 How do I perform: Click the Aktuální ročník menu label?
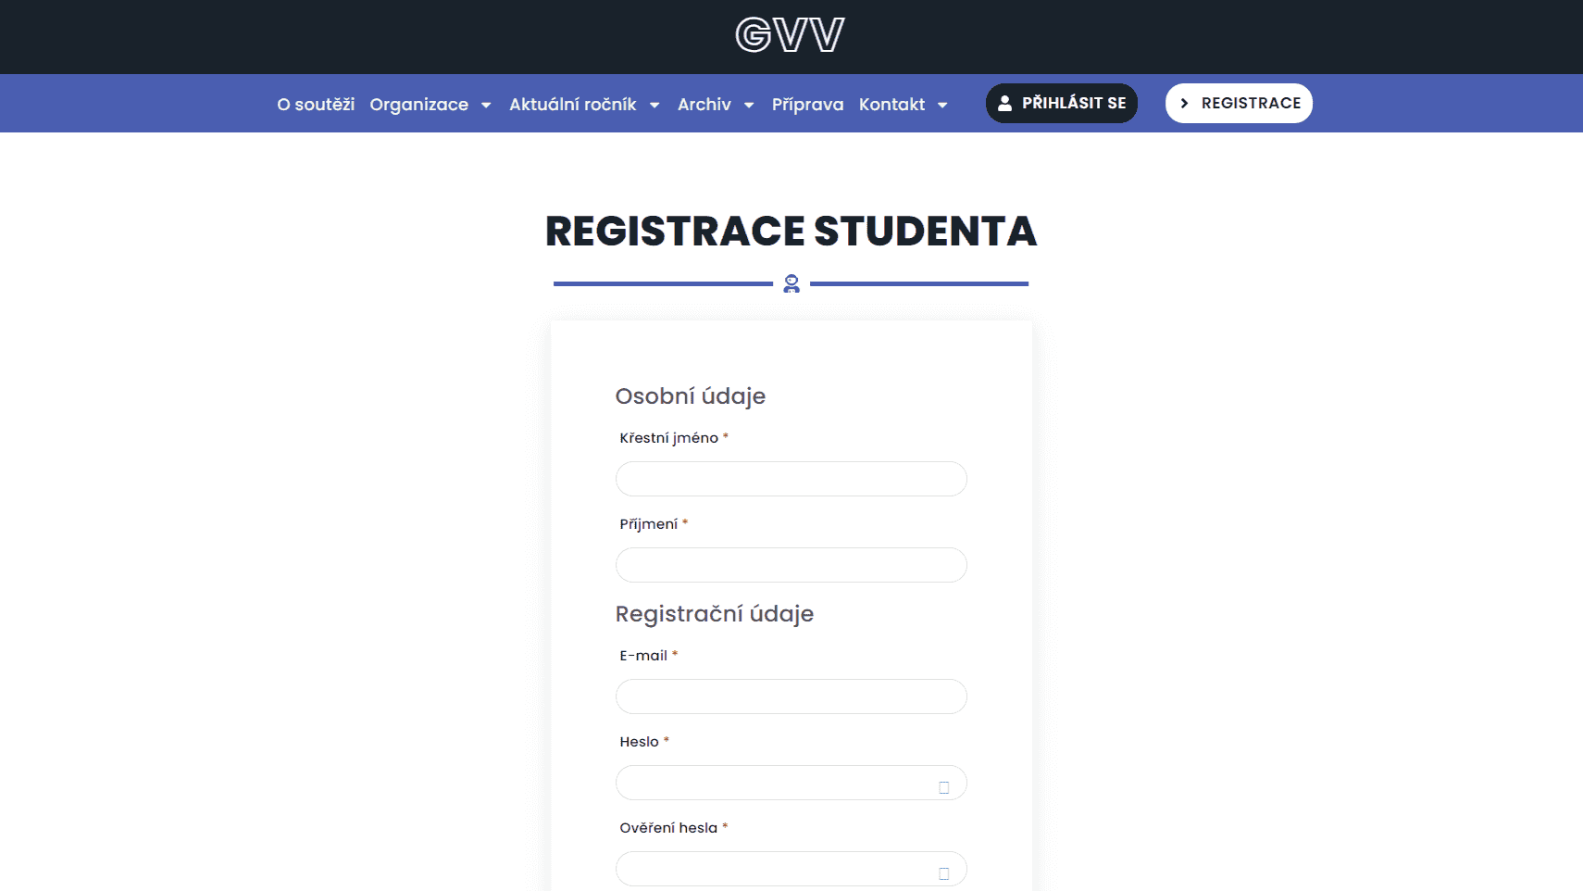pos(572,105)
